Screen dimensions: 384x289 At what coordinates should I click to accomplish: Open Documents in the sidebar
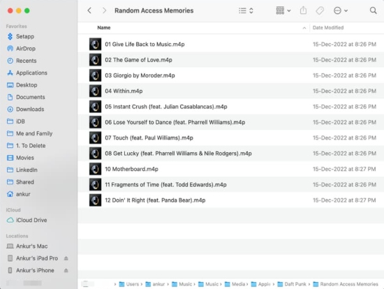[26, 97]
